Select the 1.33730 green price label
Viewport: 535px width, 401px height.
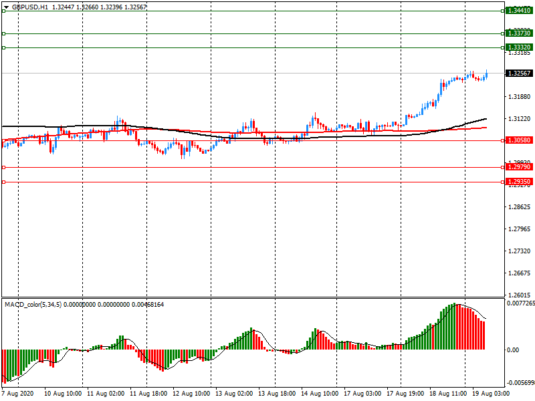(x=519, y=33)
